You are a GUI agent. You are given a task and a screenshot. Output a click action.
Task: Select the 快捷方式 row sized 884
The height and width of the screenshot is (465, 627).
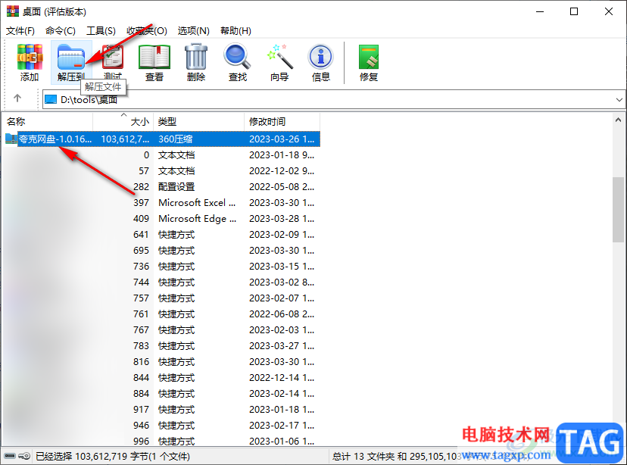point(162,394)
